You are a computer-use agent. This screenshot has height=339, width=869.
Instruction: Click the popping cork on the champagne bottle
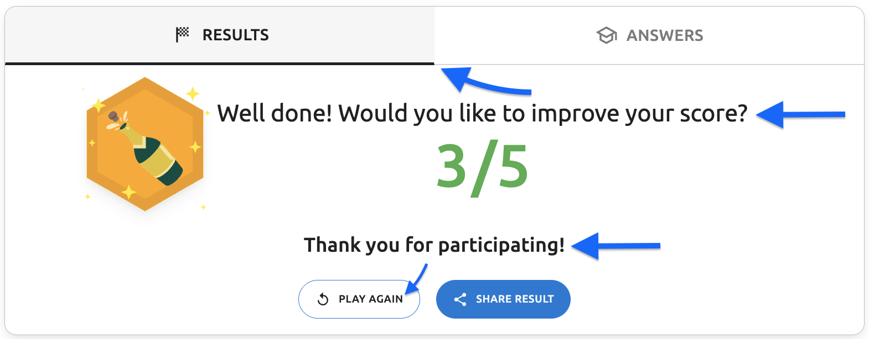pos(113,116)
